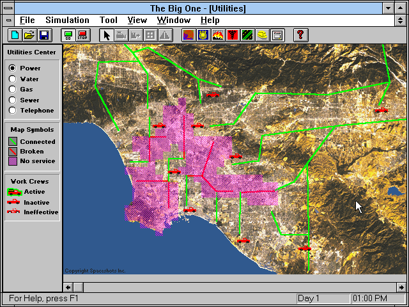The image size is (409, 307).
Task: Select the Gas utility radio button
Action: [x=12, y=90]
